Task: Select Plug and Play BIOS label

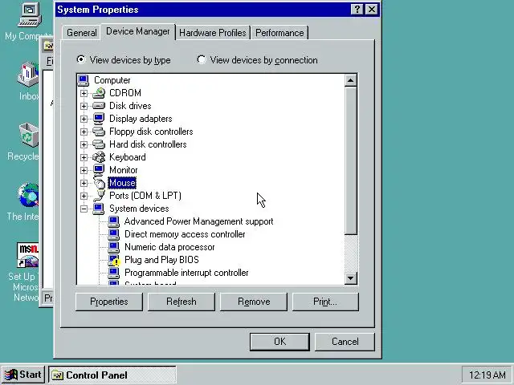Action: [x=161, y=260]
